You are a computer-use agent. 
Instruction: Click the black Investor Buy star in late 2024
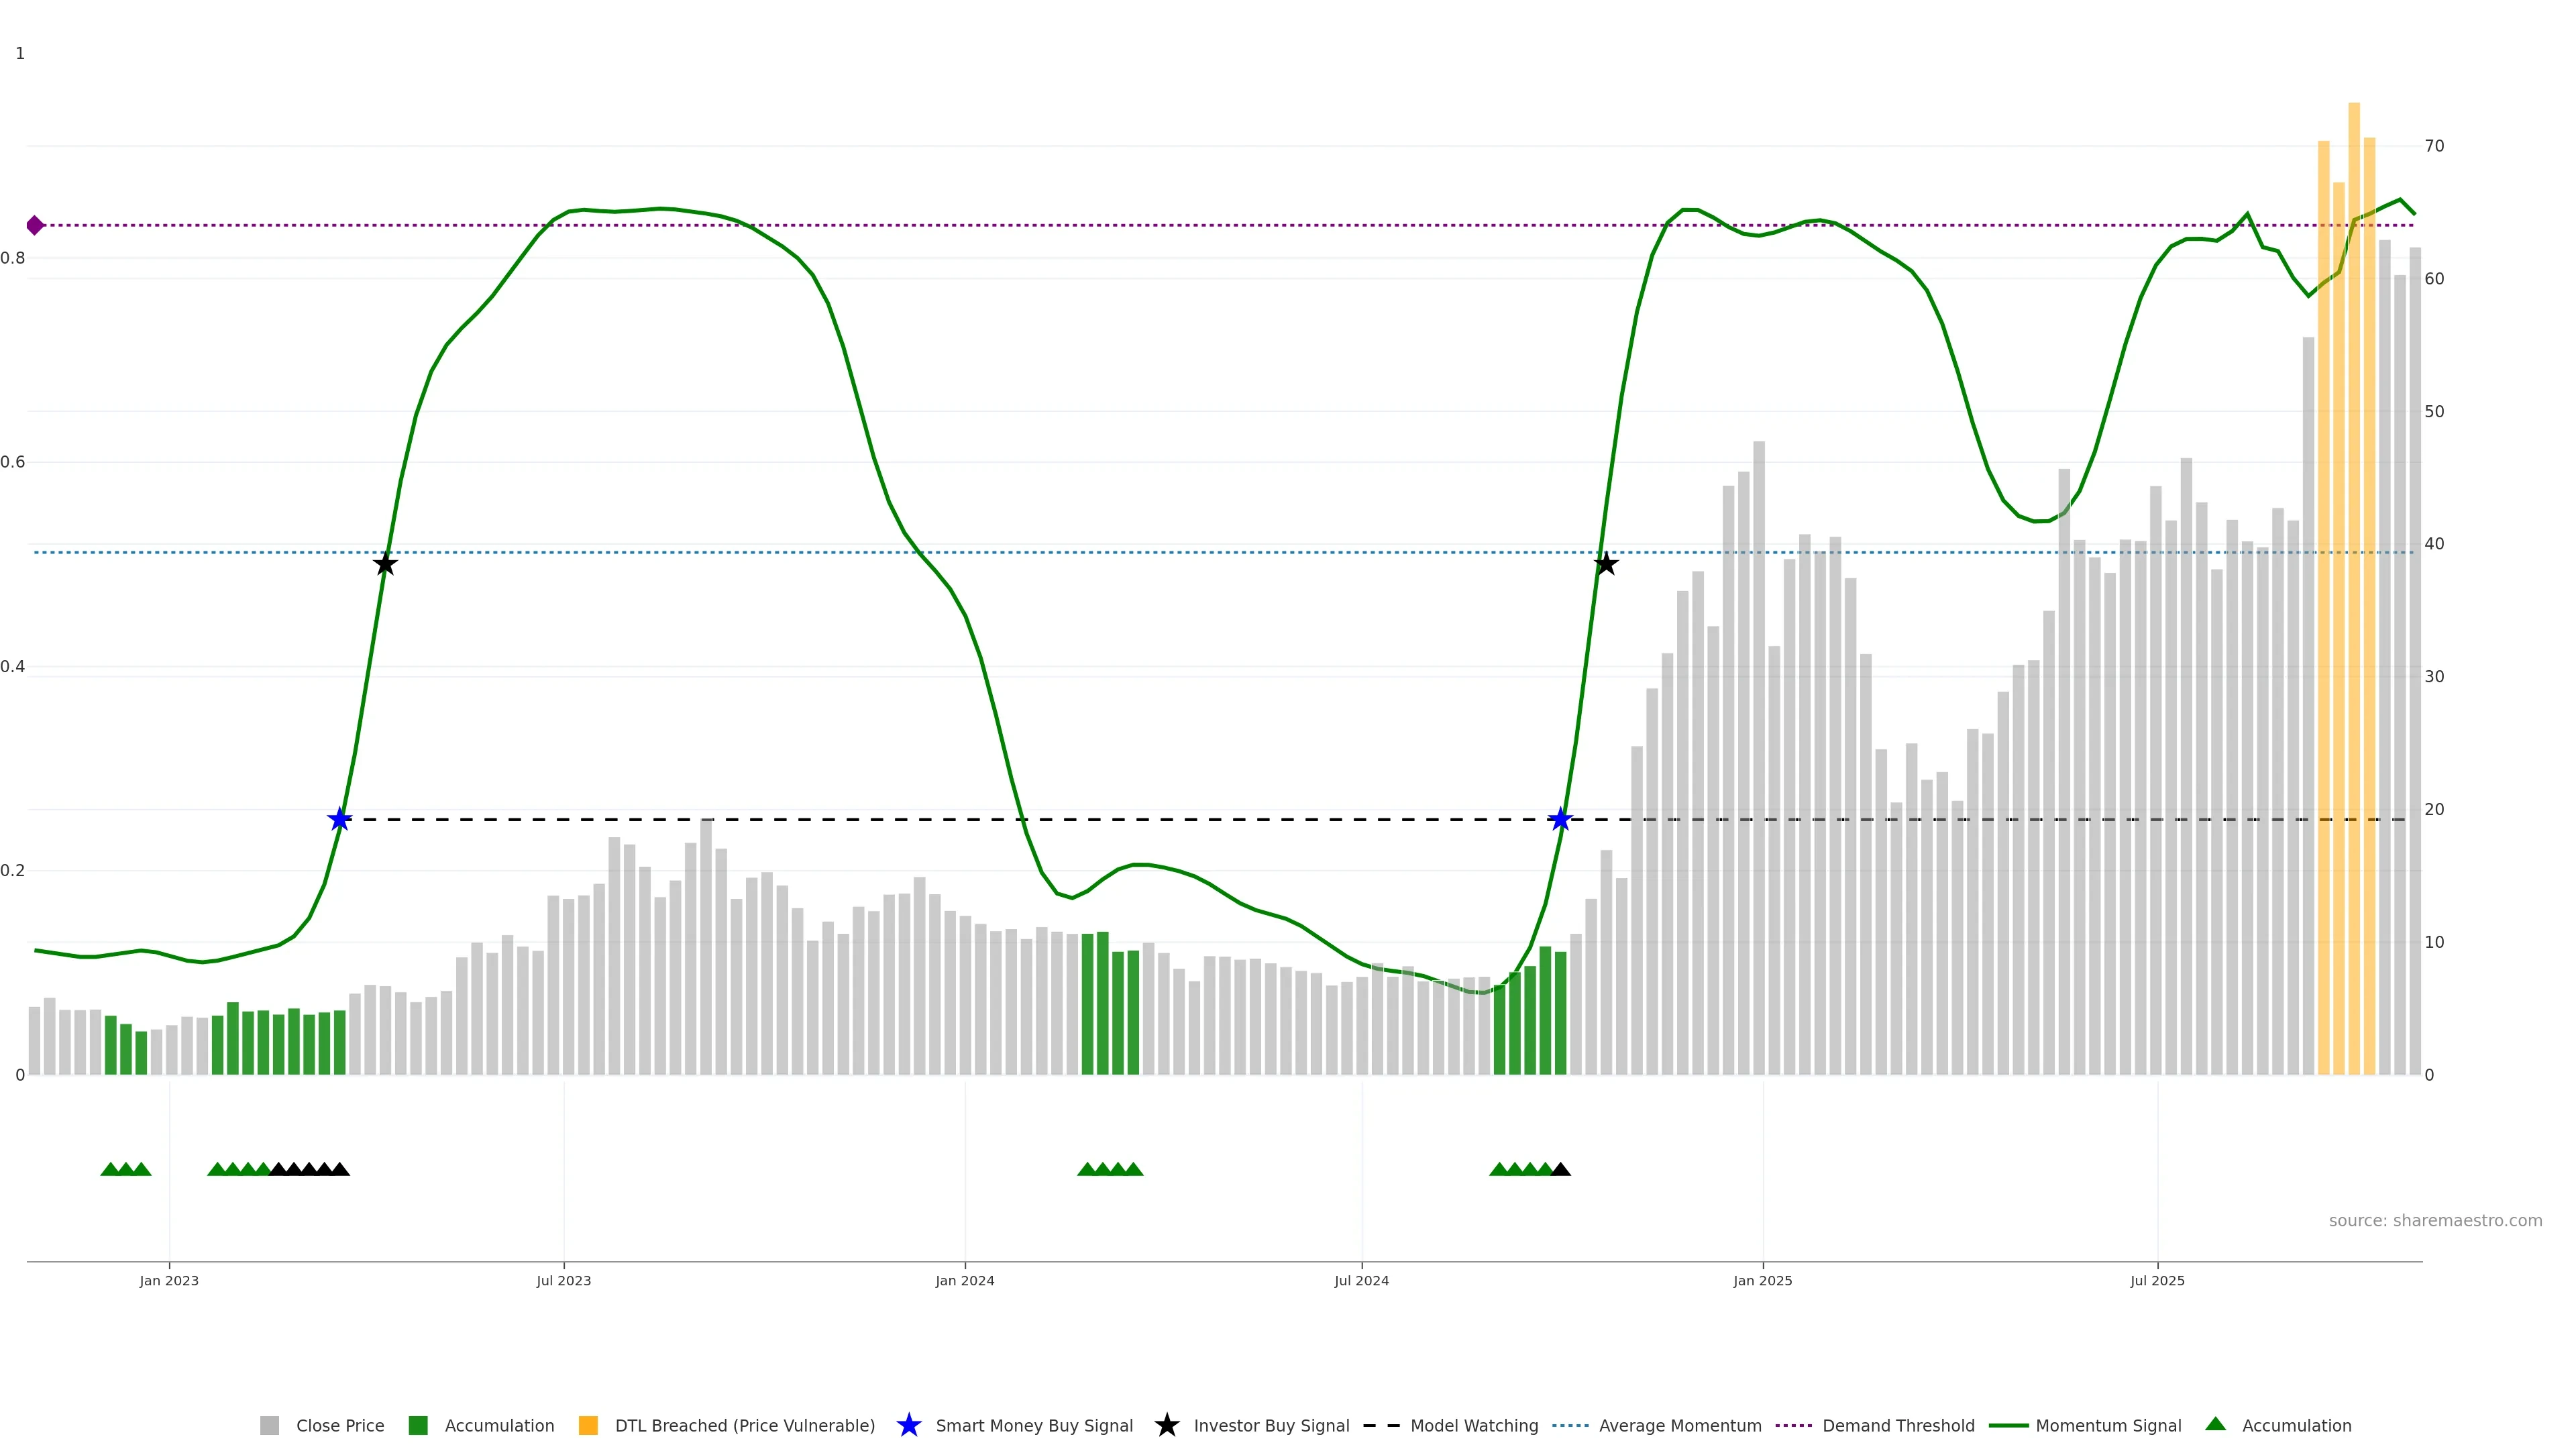[x=1606, y=564]
